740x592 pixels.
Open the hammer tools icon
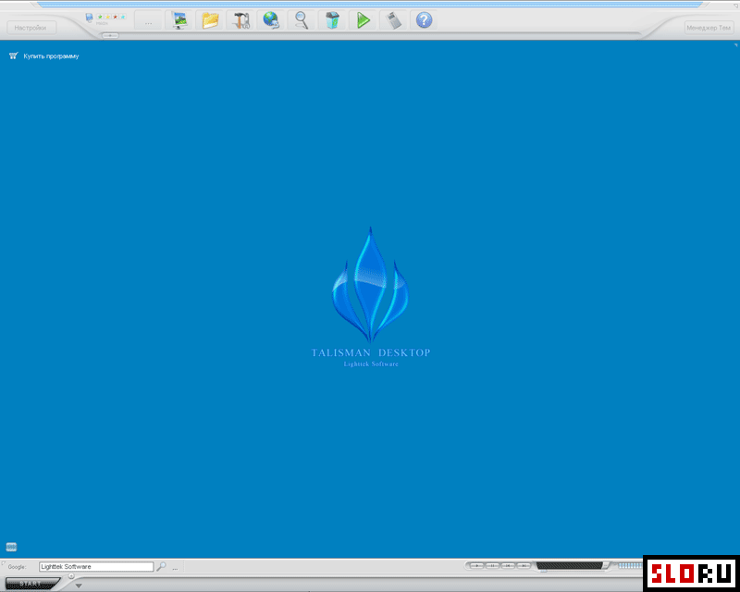[240, 20]
